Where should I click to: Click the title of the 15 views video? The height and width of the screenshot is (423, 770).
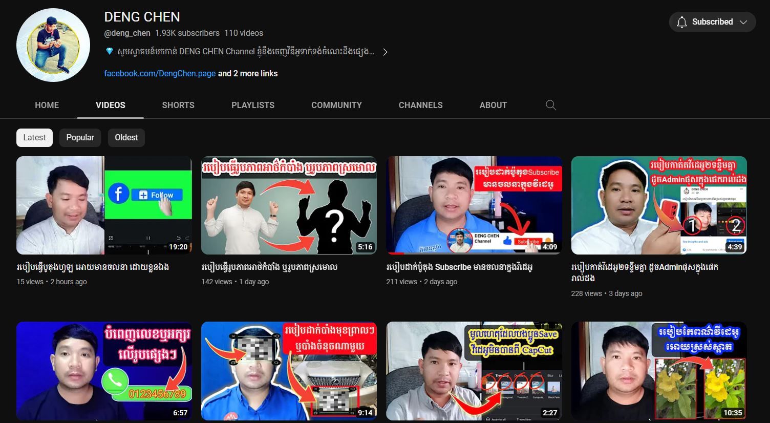(93, 267)
